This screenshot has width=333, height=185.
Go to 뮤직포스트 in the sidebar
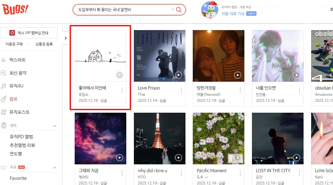pyautogui.click(x=19, y=112)
